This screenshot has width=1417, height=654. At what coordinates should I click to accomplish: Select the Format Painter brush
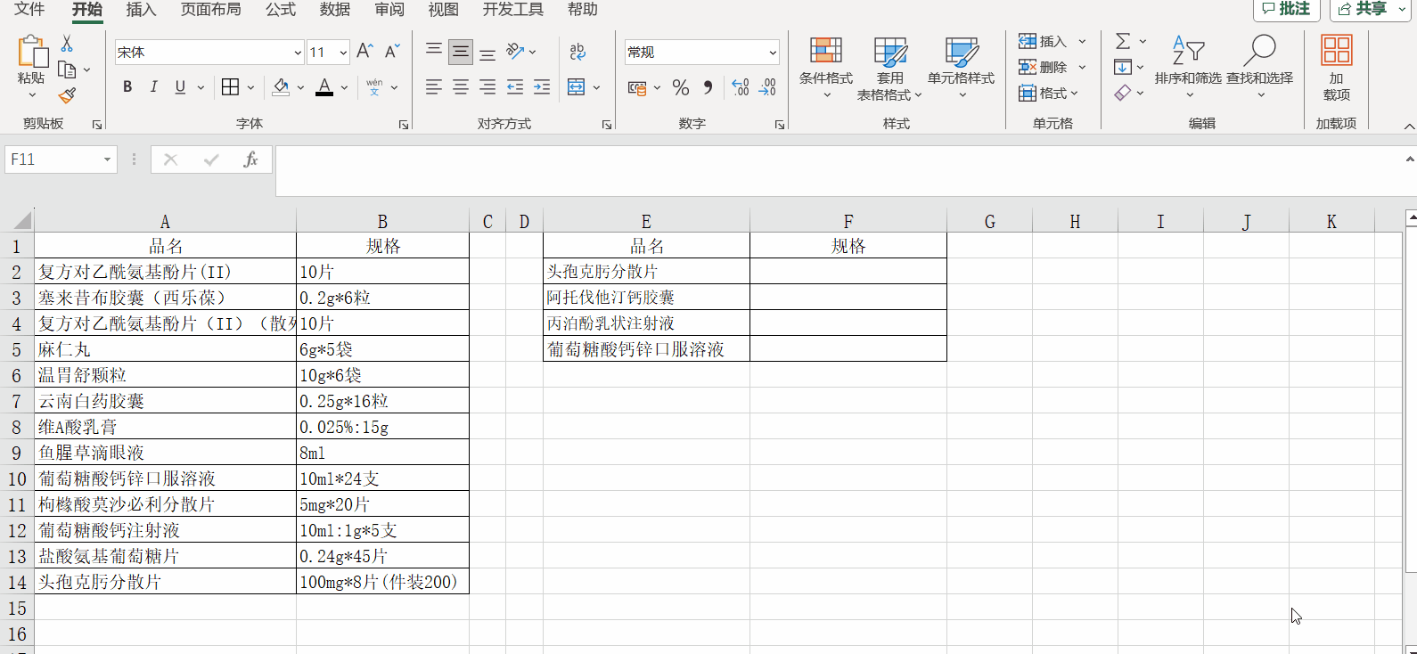coord(67,94)
